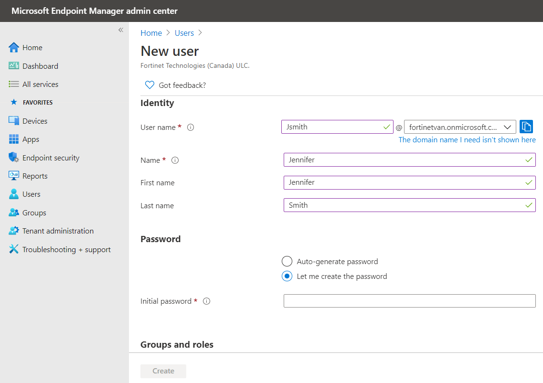Image resolution: width=543 pixels, height=383 pixels.
Task: Open Troubleshooting + support tools icon
Action: [13, 249]
